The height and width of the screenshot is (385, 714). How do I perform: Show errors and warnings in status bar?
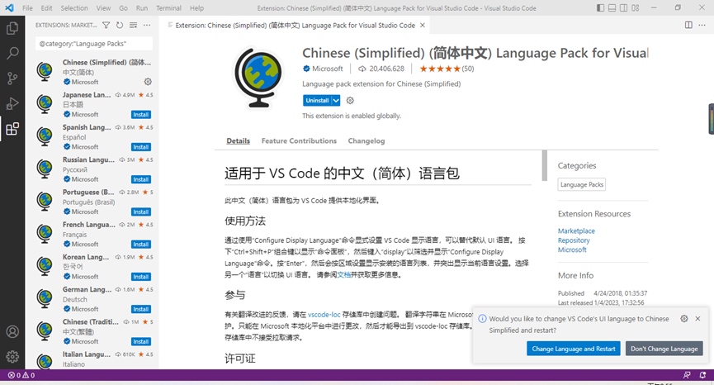tap(21, 375)
